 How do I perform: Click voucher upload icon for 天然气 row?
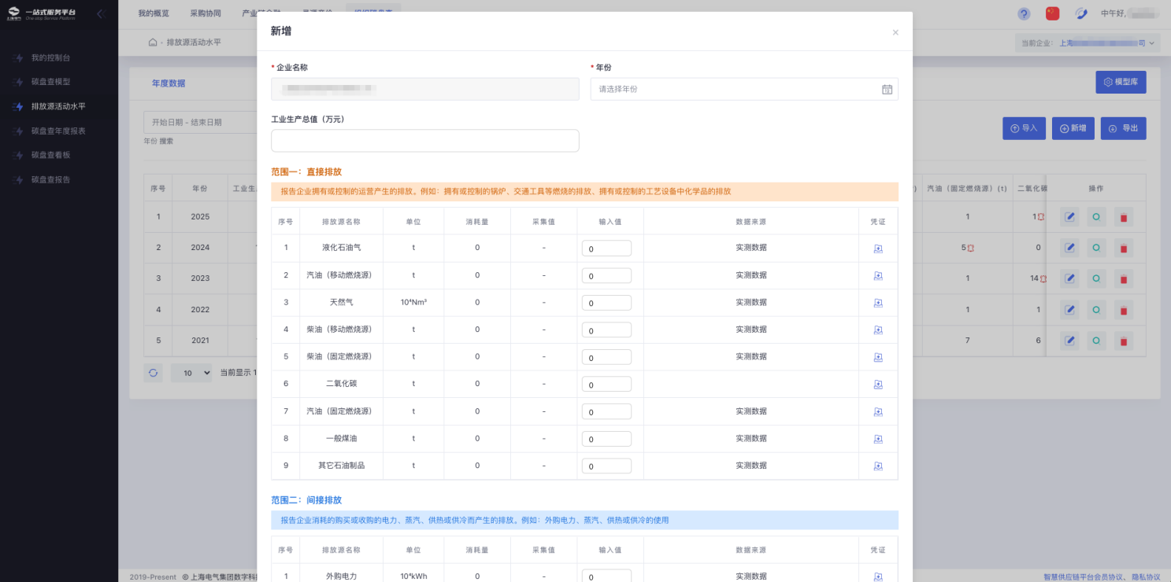877,303
